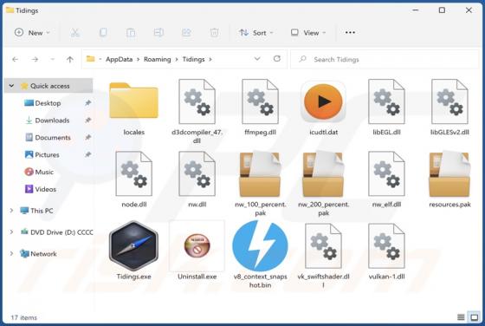Click the Search Tidings field
This screenshot has width=485, height=326.
(385, 59)
